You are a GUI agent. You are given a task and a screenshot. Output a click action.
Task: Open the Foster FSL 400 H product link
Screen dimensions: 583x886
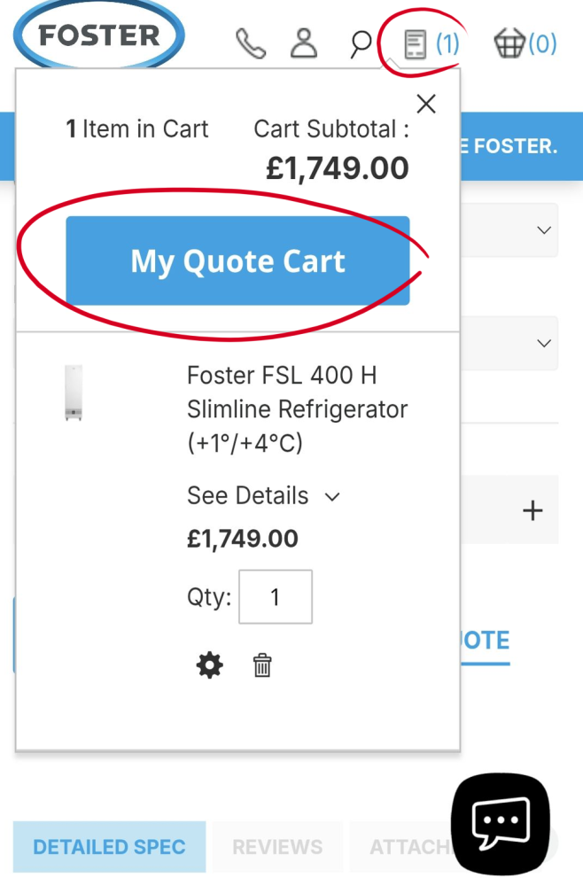click(297, 409)
